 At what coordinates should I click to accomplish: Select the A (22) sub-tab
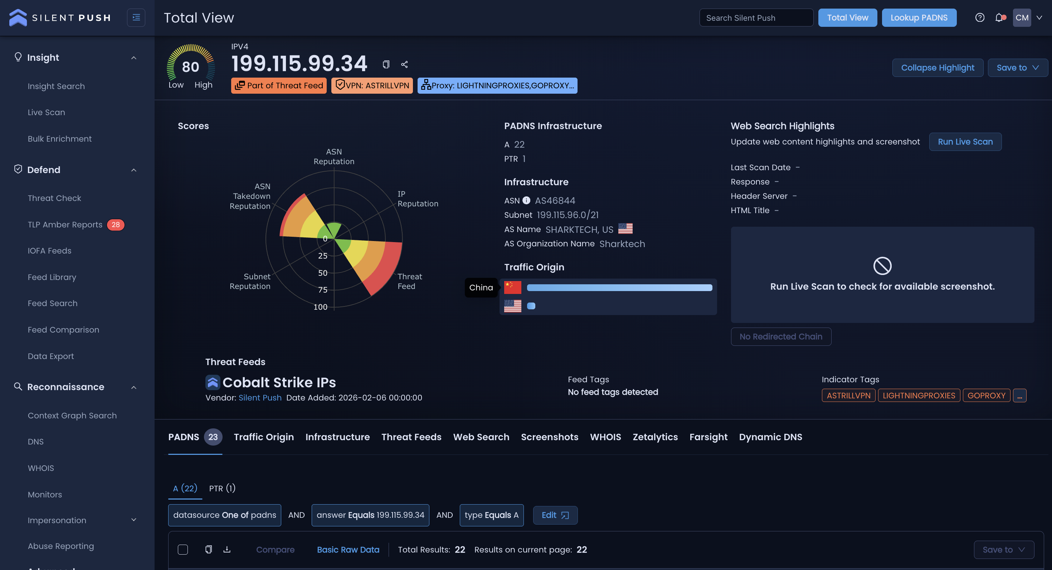click(185, 488)
